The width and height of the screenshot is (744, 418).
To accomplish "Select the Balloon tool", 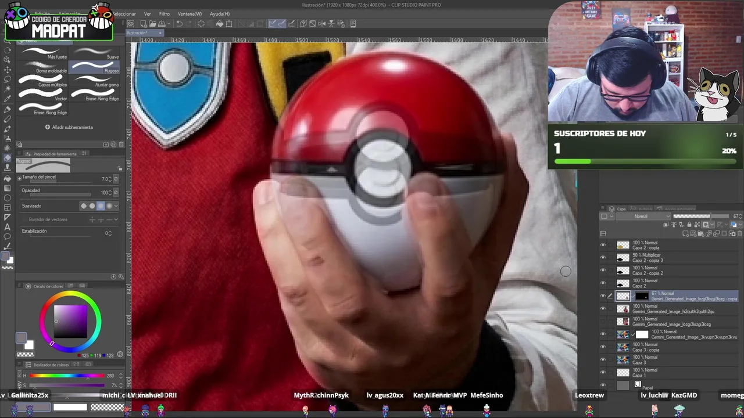I will 8,236.
